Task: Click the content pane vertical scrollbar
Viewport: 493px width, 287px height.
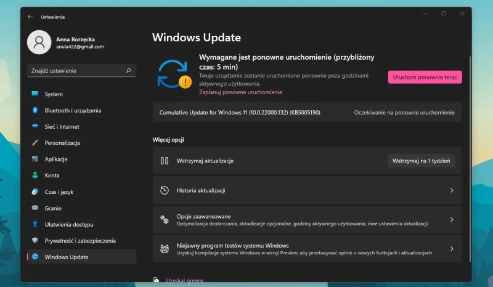Action: point(470,159)
